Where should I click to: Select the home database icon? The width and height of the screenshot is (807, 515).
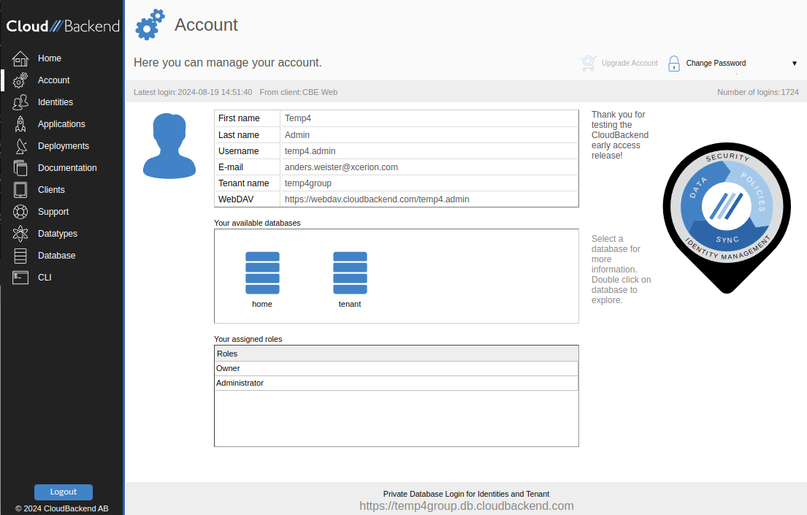click(x=262, y=273)
